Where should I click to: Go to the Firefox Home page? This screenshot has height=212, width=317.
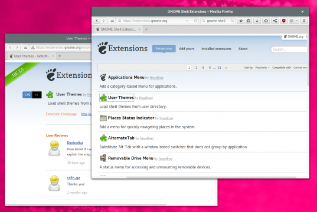[266, 21]
